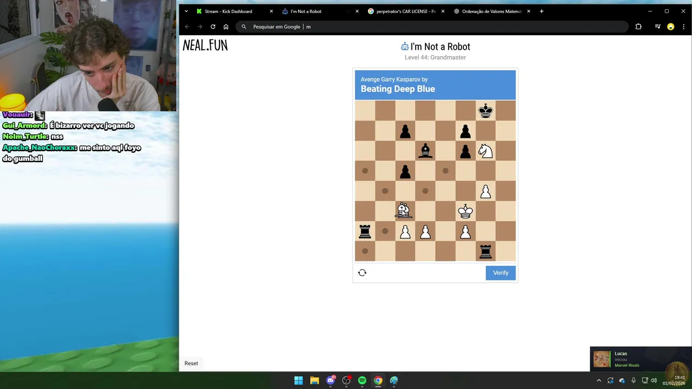
Task: Click the Reset link at page bottom
Action: point(191,363)
